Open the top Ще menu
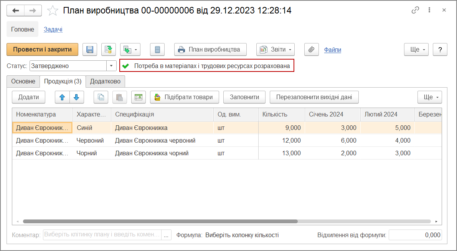Viewport: 457px width, 251px height. tap(416, 50)
